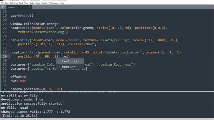214x120 pixels.
Task: Click 'color=color.green' in road entity
Action: click(77, 28)
